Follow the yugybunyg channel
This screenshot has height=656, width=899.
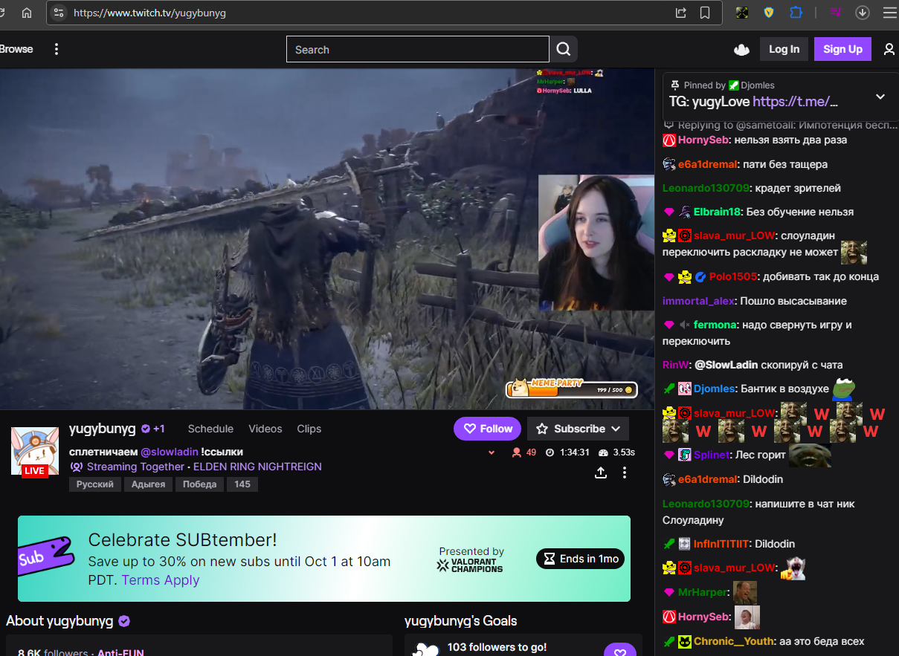(x=488, y=429)
